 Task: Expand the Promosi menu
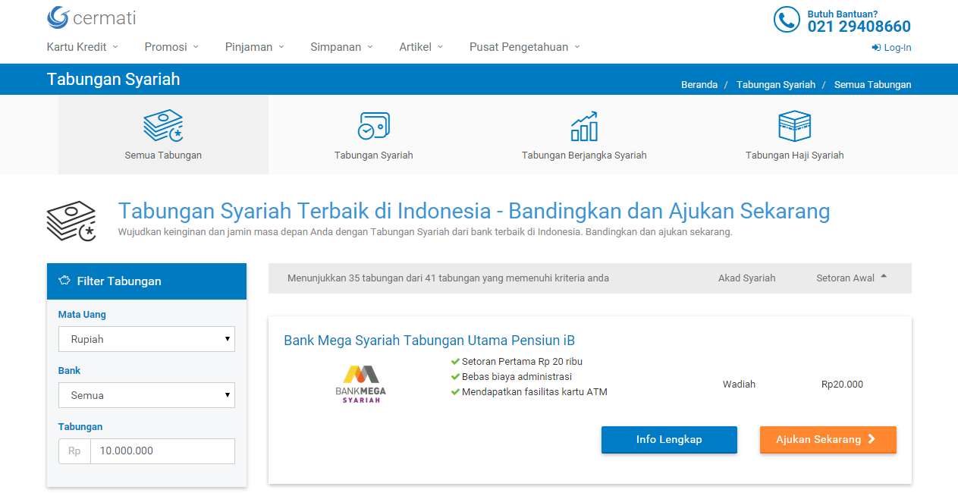click(171, 47)
